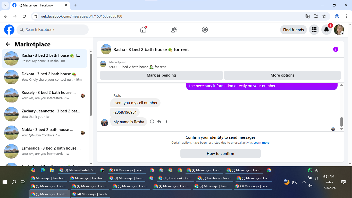This screenshot has height=198, width=352.
Task: Open the Windows notification center icon
Action: coord(343,182)
